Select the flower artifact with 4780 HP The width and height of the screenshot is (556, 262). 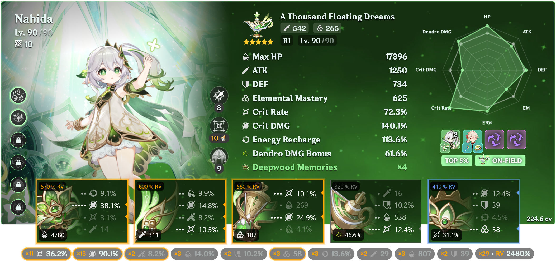(x=82, y=211)
